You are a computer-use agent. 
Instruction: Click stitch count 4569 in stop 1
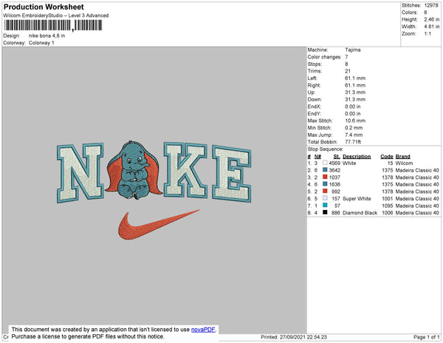[334, 163]
